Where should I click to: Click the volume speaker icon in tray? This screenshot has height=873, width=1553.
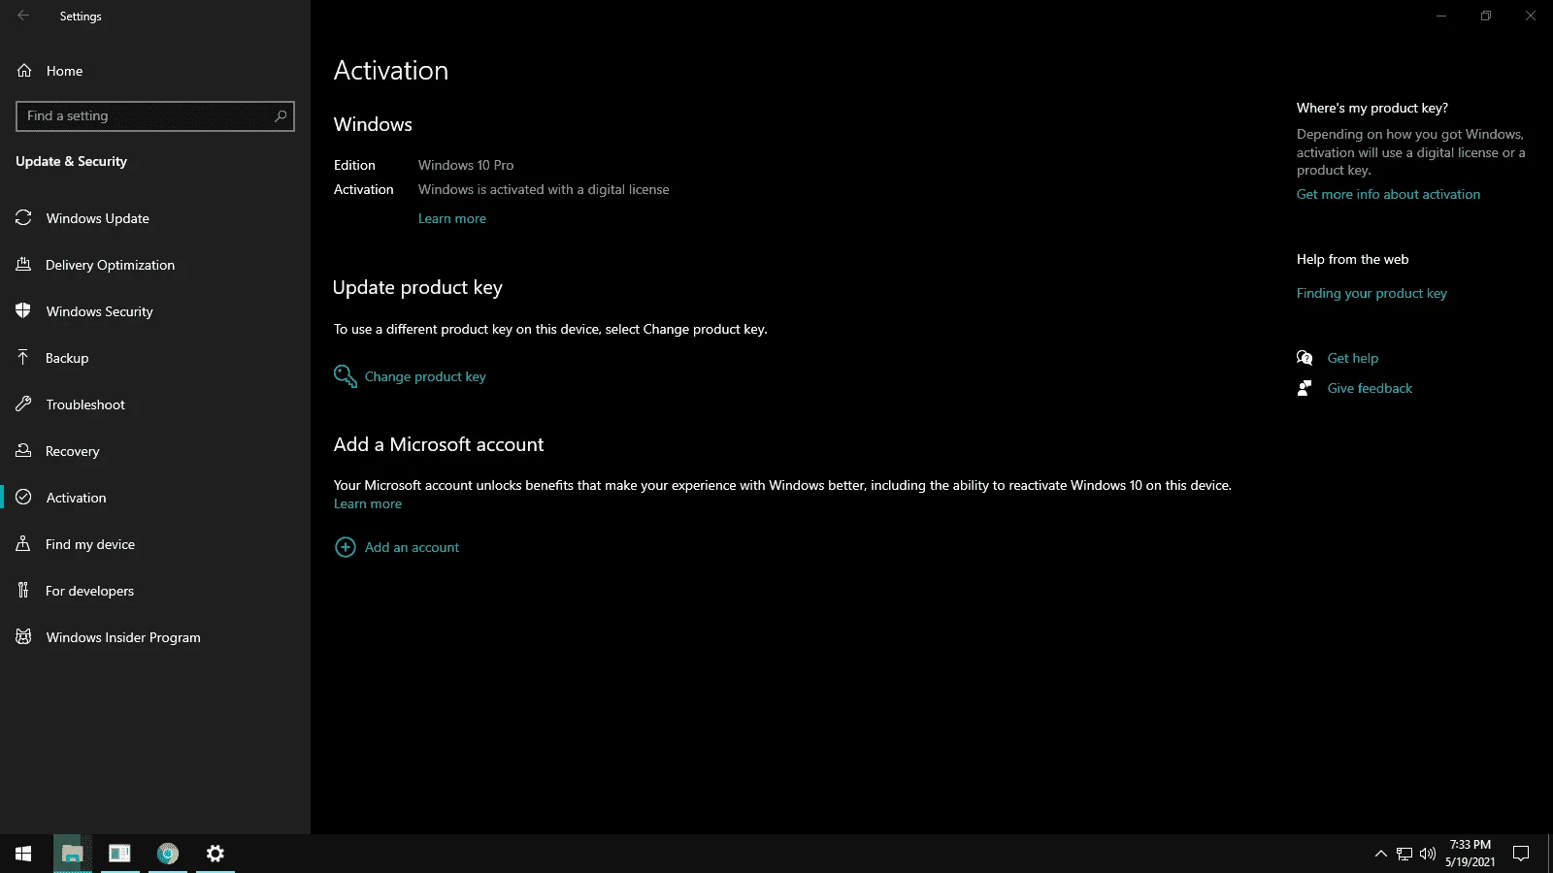tap(1427, 854)
